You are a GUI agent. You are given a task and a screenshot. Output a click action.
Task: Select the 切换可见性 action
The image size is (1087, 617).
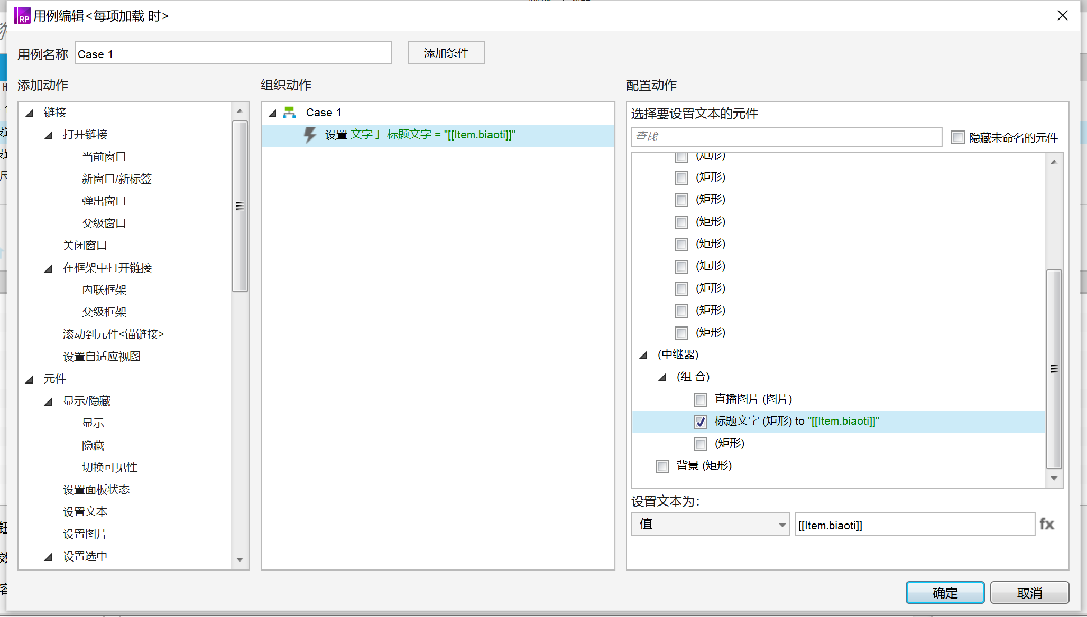point(110,468)
